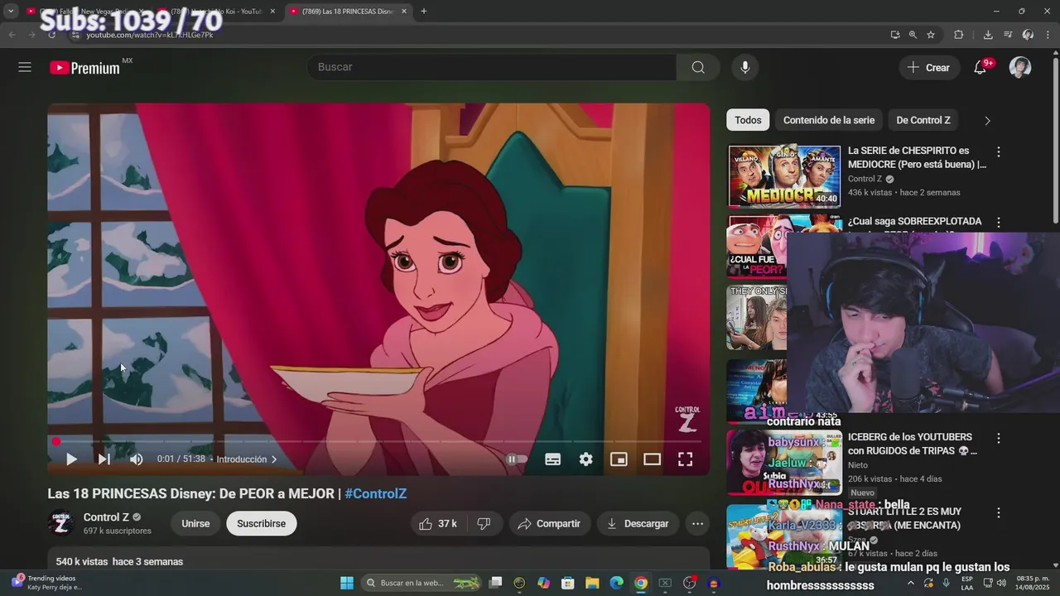Viewport: 1060px width, 596px height.
Task: Open Google Chrome from taskbar
Action: 640,583
